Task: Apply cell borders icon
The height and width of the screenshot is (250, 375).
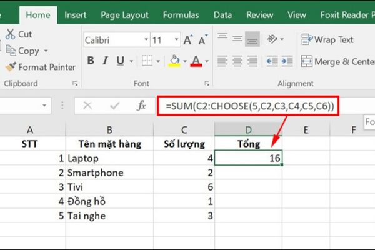Action: [x=147, y=61]
